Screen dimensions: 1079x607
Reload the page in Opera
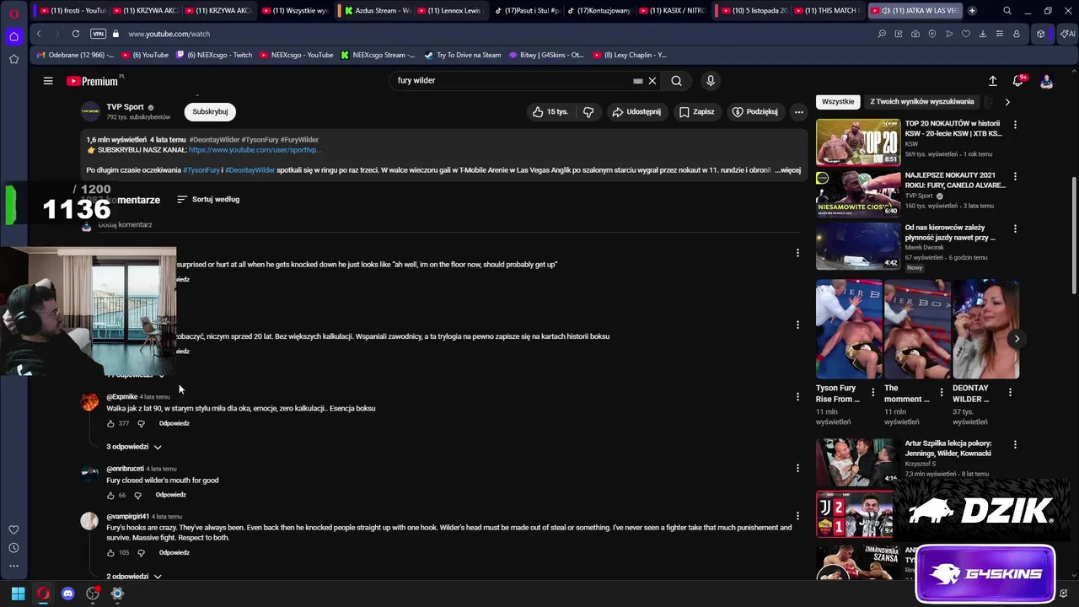tap(76, 34)
